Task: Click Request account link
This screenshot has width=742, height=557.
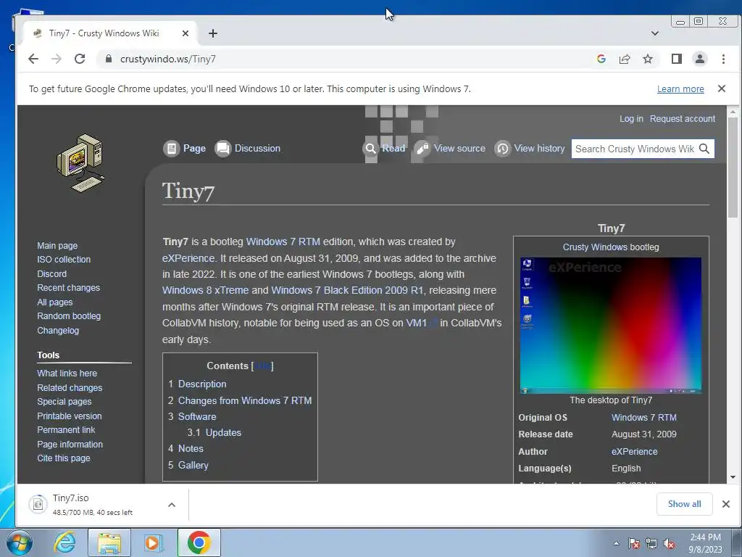Action: 683,119
